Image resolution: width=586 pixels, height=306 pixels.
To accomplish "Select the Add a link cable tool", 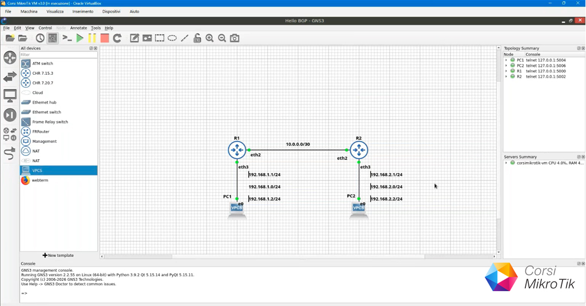I will (10, 153).
